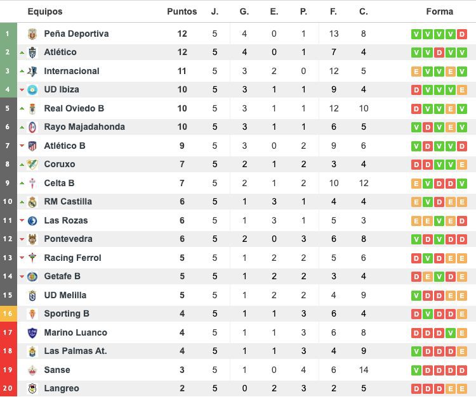Click the RM Castilla club crest
The image size is (476, 397).
(32, 202)
